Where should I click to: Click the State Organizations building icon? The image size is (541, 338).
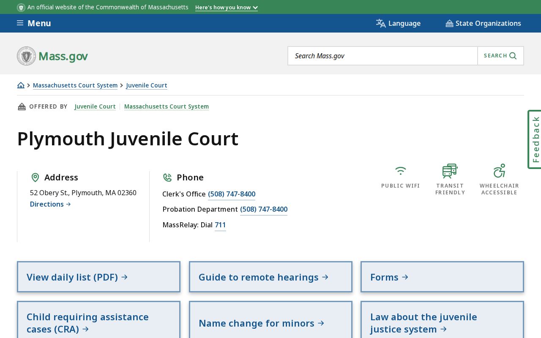pos(449,24)
